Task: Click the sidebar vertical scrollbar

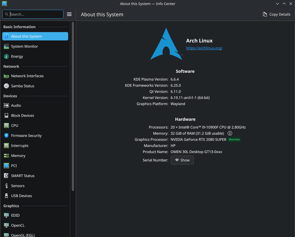Action: 73,107
